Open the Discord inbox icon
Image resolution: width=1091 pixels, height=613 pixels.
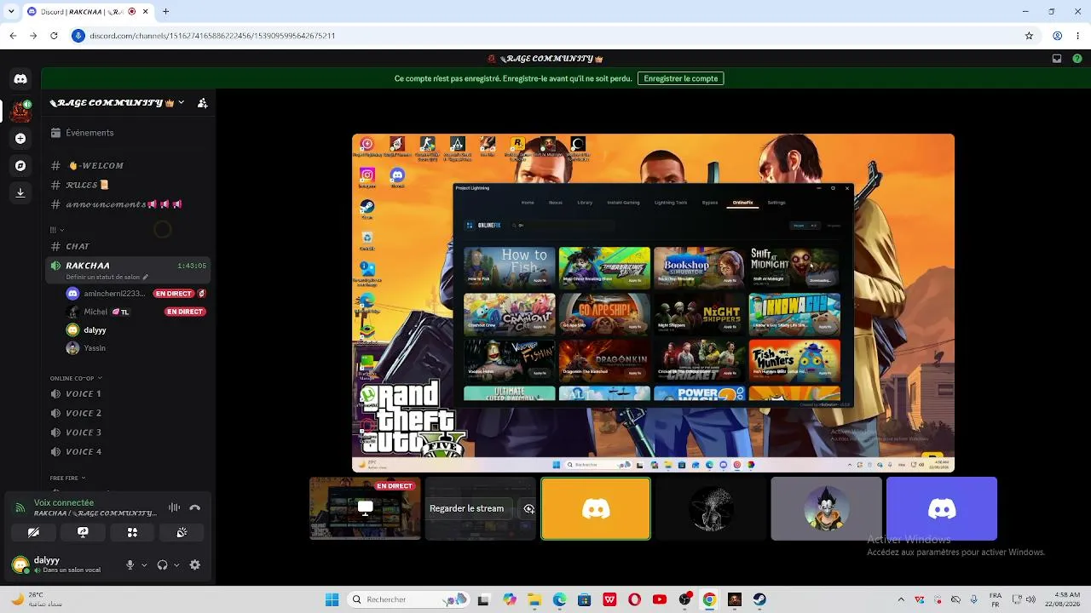(1057, 59)
